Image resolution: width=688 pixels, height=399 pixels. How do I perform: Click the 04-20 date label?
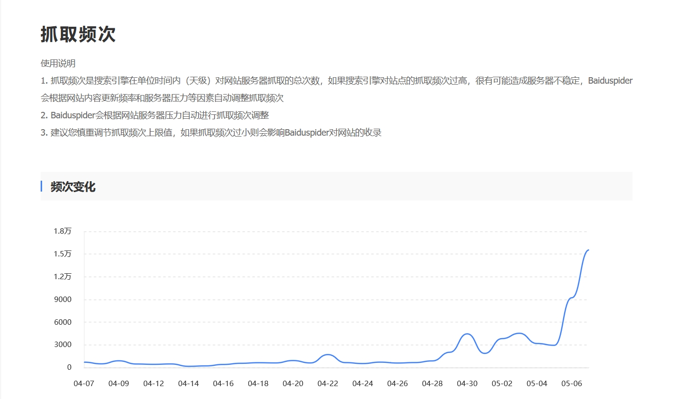click(x=293, y=384)
